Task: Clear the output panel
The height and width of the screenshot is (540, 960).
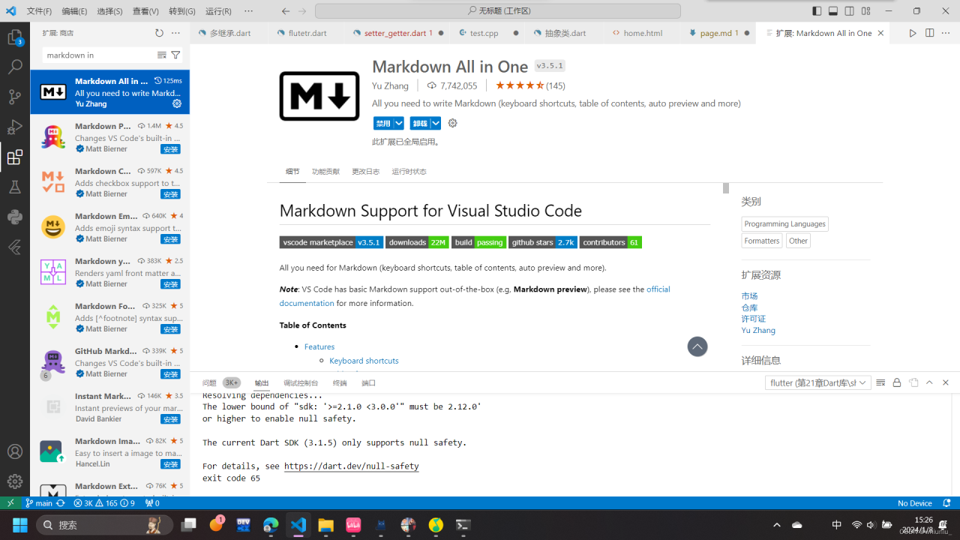Action: point(880,382)
